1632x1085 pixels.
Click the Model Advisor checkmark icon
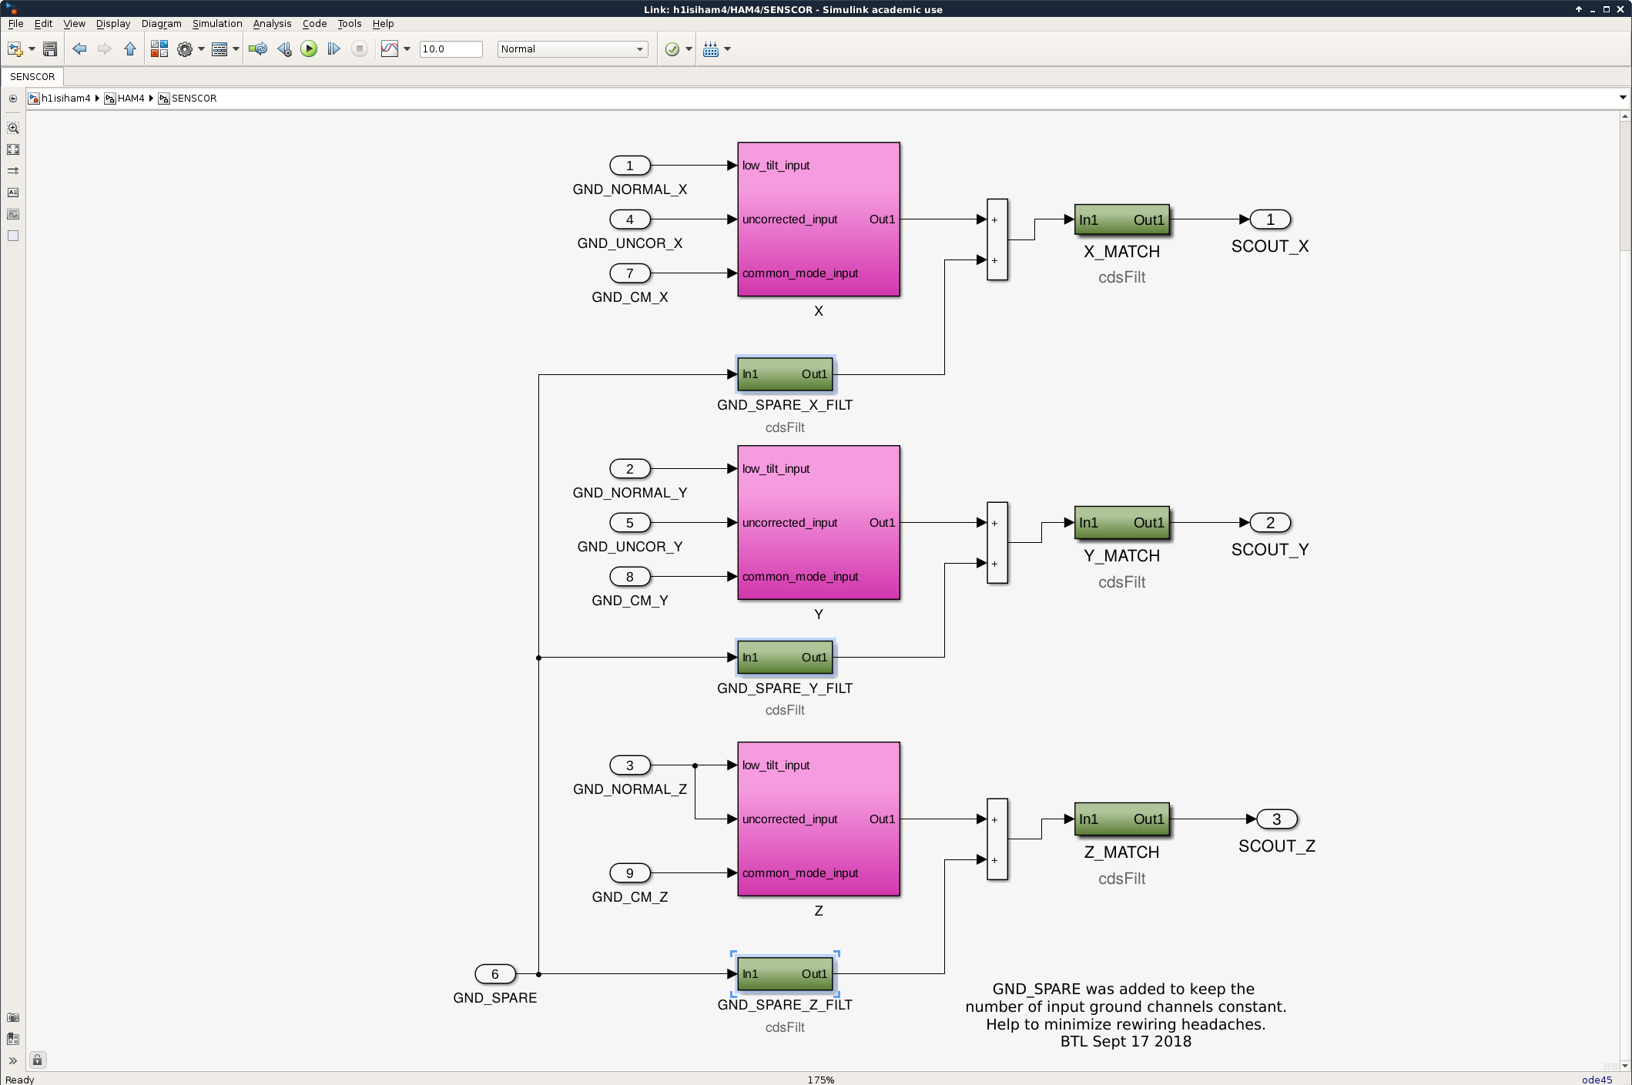tap(672, 49)
